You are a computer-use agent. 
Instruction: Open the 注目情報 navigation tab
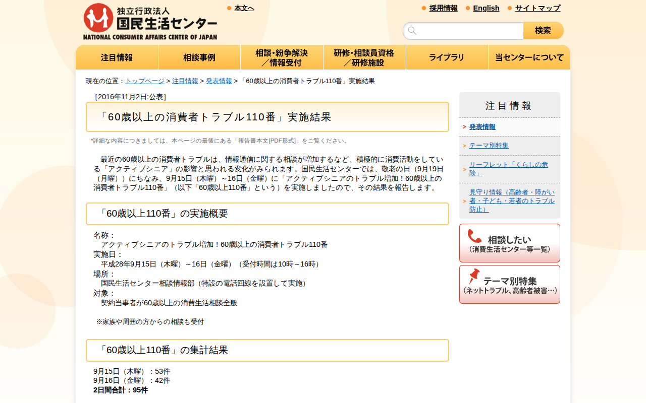pos(117,57)
